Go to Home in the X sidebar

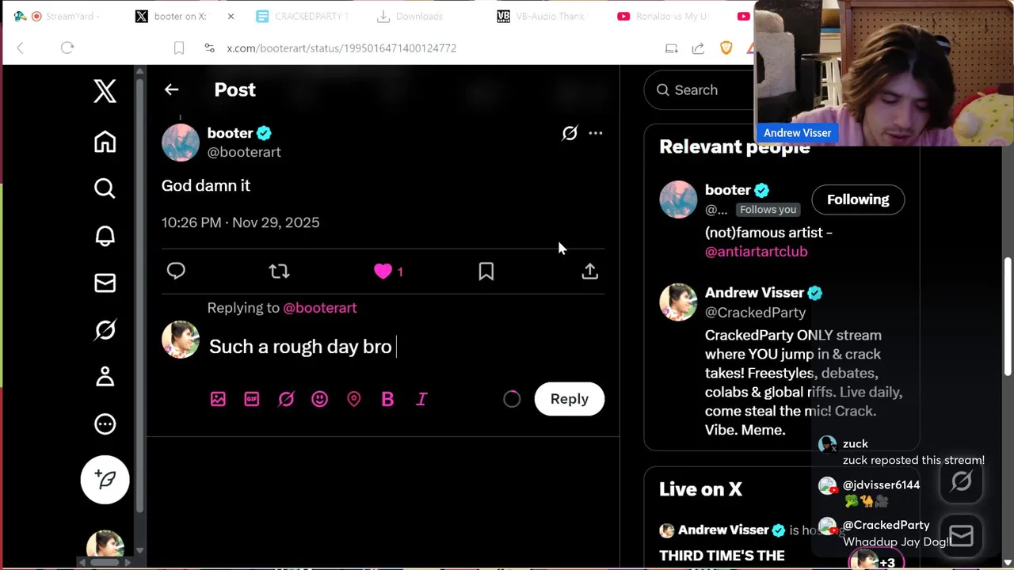tap(105, 142)
